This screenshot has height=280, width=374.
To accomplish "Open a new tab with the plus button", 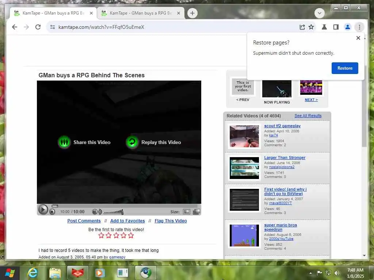I will [192, 13].
